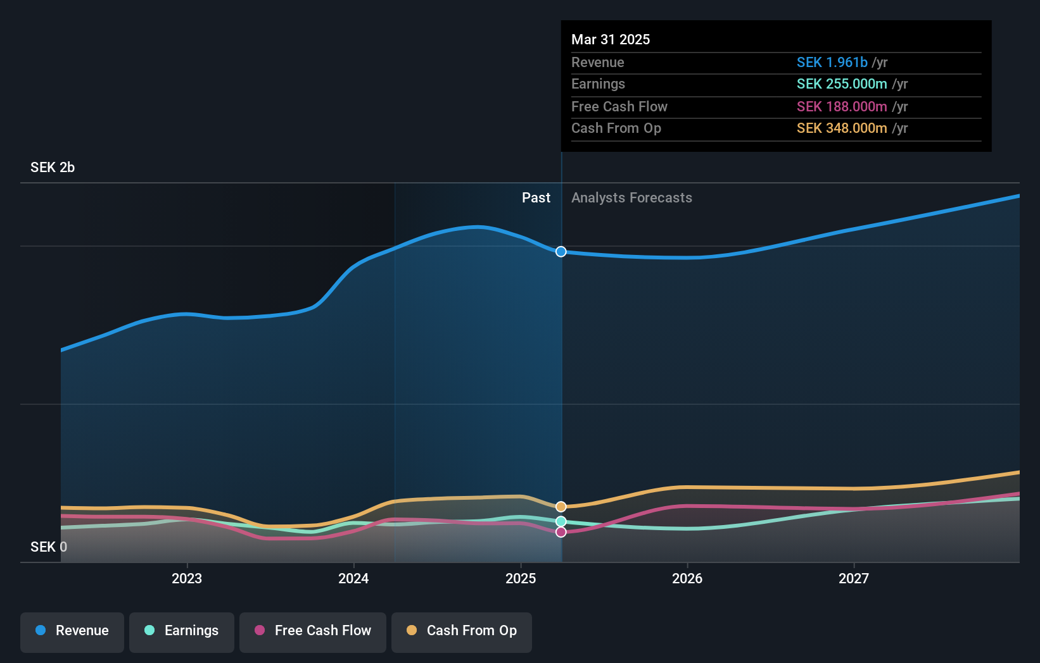This screenshot has width=1040, height=663.
Task: Click the Mar 31 2025 tooltip date
Action: tap(611, 39)
